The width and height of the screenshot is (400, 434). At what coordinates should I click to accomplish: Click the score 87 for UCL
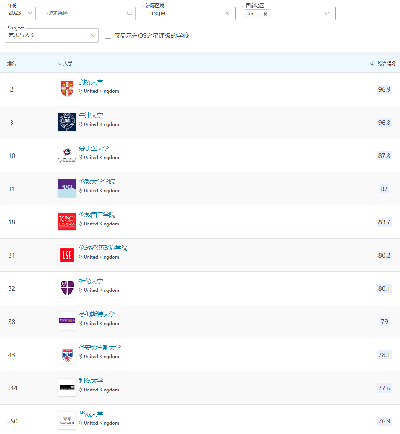[x=384, y=189]
